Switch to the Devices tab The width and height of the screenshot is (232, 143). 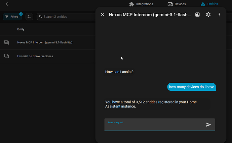[177, 4]
